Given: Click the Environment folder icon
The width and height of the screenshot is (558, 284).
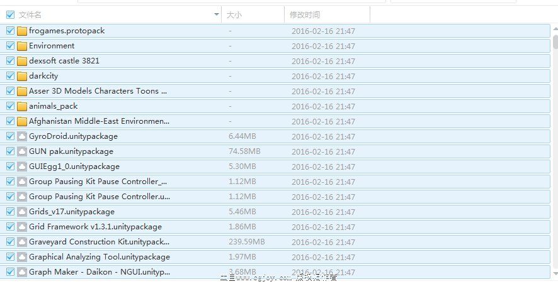Looking at the screenshot, I should [21, 46].
